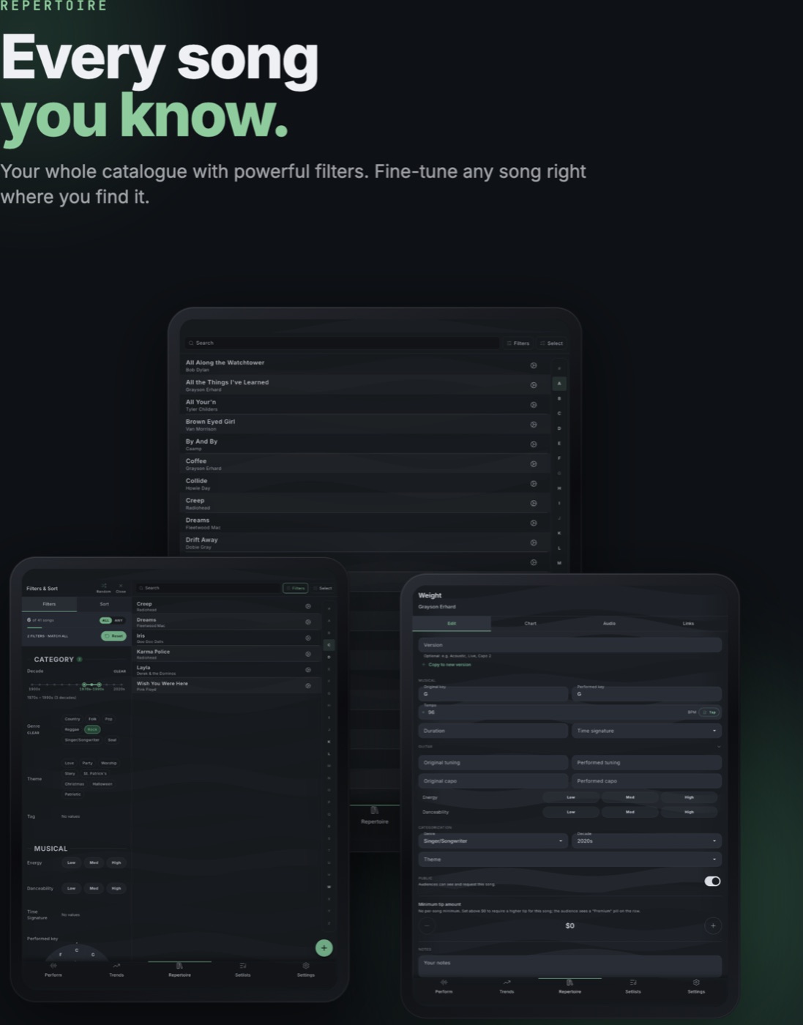Viewport: 803px width, 1025px height.
Task: Click the icon on the Brown Eyed Girl row
Action: point(533,425)
